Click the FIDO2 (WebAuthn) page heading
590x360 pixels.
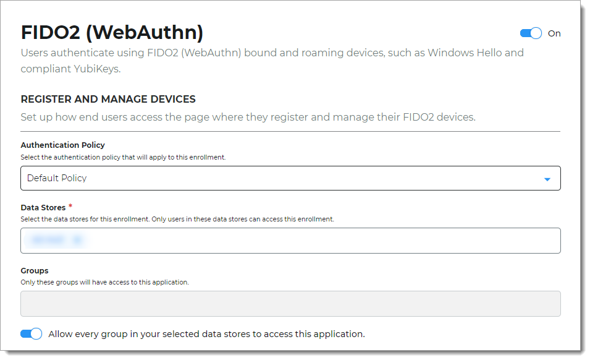coord(112,32)
